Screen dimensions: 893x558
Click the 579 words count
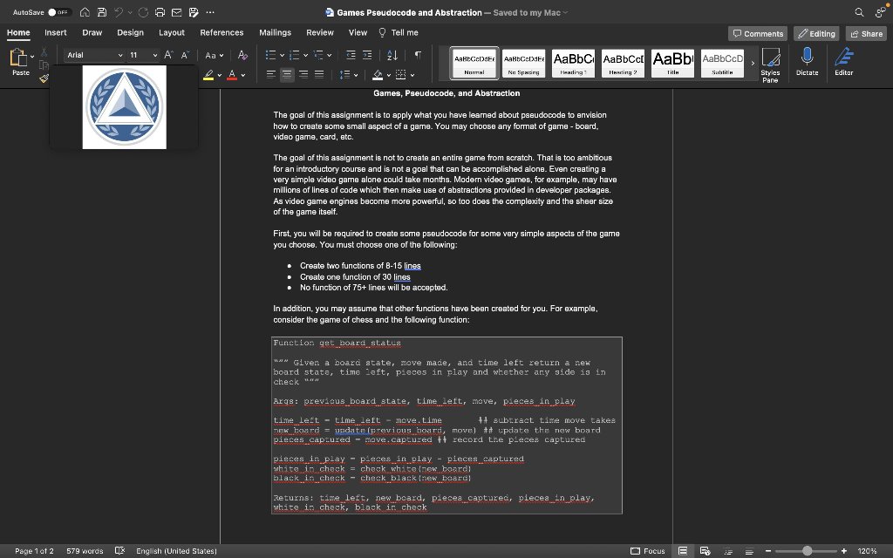point(85,551)
